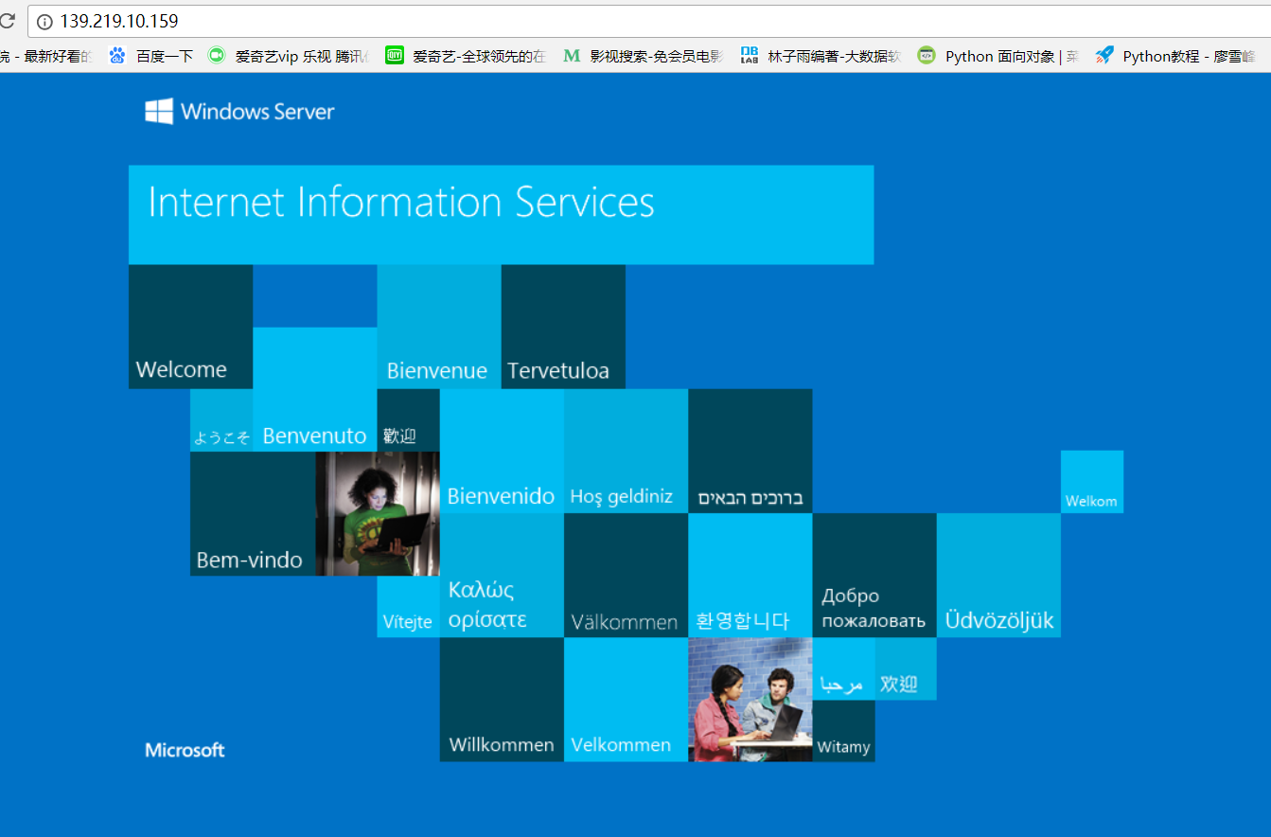Click the Arabic مرحبا tile
1271x837 pixels.
(x=843, y=668)
